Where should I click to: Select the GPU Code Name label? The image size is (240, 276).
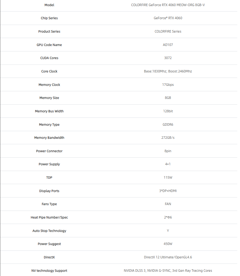click(x=49, y=45)
